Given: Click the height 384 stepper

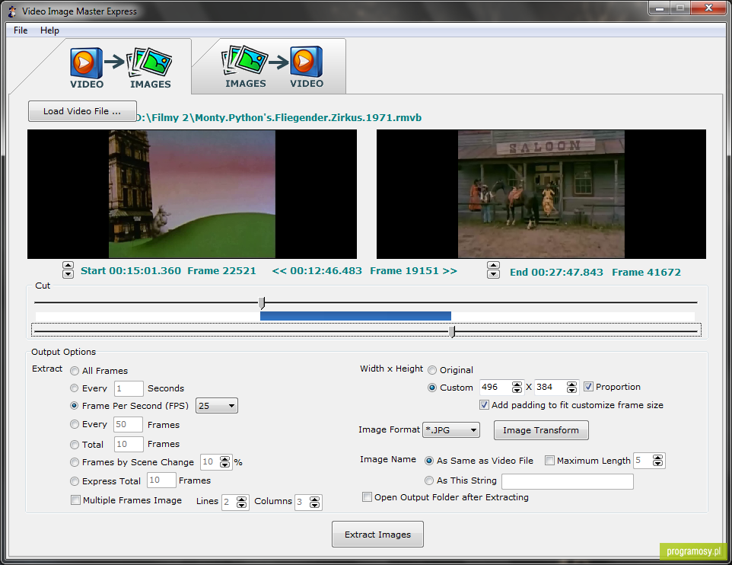Looking at the screenshot, I should pos(572,388).
